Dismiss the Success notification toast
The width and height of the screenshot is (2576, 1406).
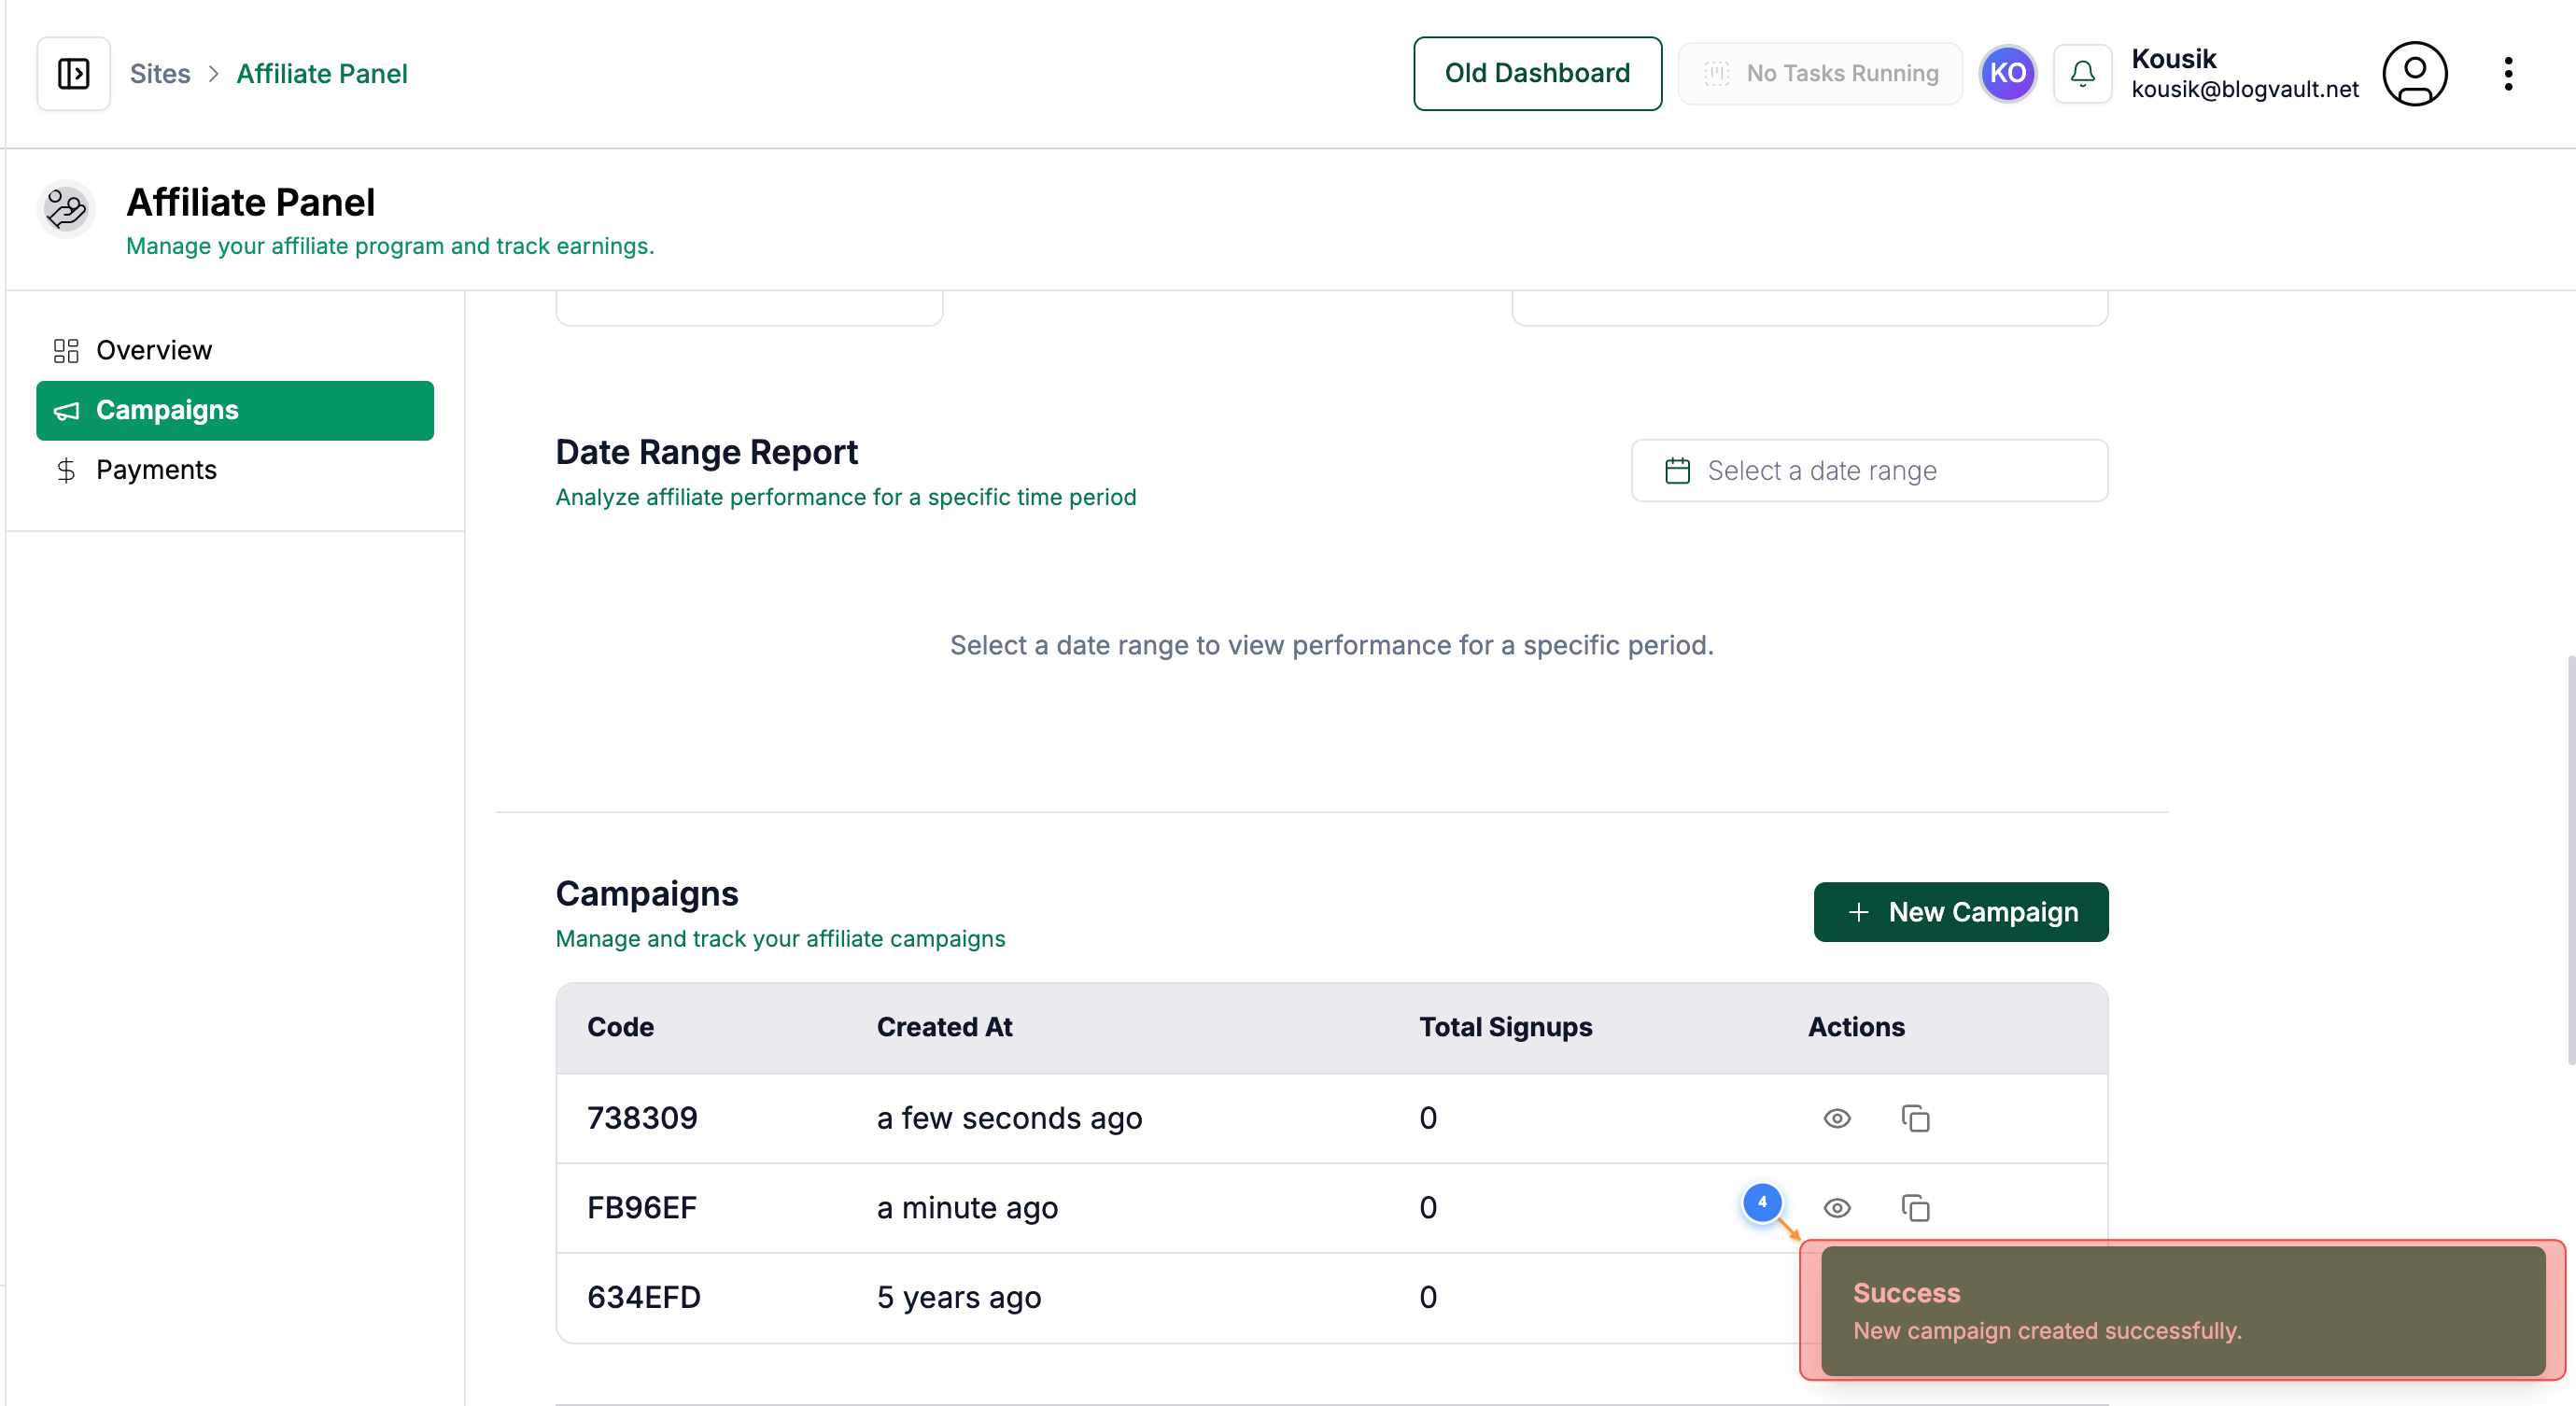click(2182, 1310)
